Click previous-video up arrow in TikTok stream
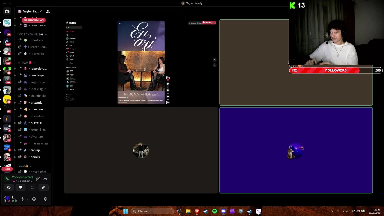384x216 pixels. coord(214,60)
